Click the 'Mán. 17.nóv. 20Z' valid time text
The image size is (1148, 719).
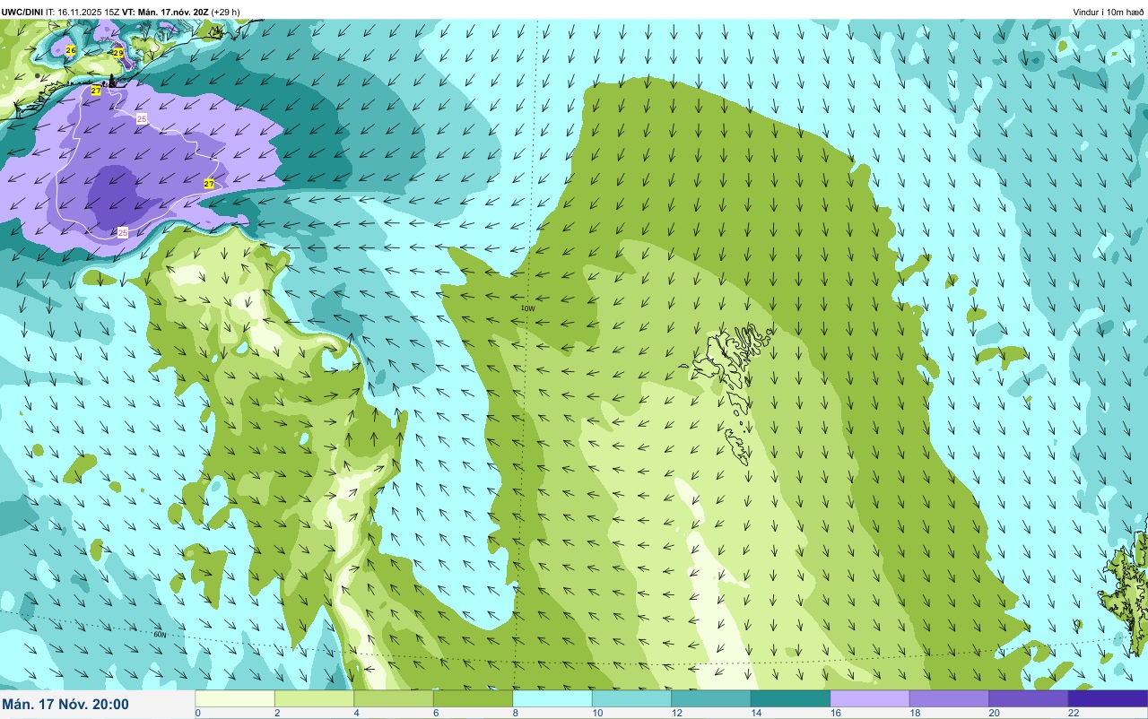pyautogui.click(x=174, y=12)
